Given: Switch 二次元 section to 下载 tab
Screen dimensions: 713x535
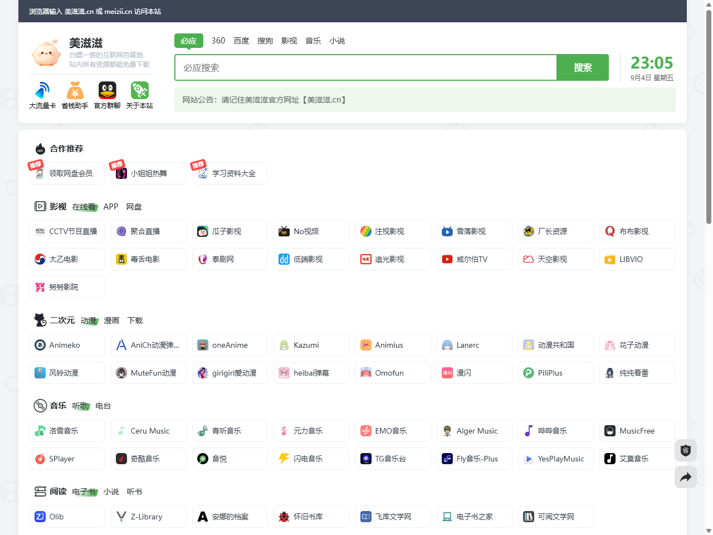Looking at the screenshot, I should coord(135,320).
